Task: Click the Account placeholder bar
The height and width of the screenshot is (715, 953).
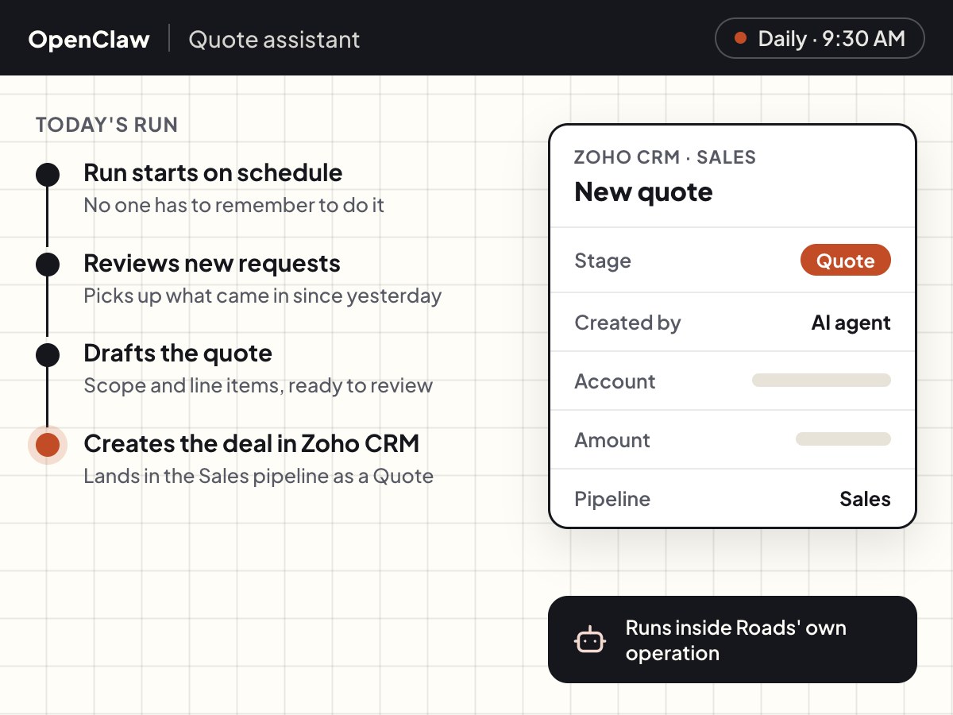Action: [821, 381]
